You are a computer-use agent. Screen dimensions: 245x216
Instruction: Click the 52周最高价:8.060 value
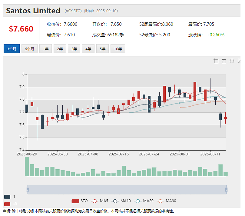point(156,24)
